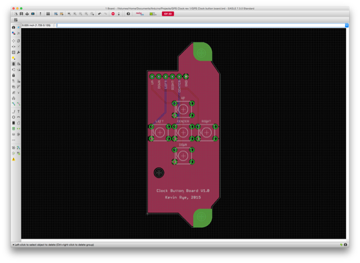Open a file with the Open toolbar icon

click(x=16, y=14)
